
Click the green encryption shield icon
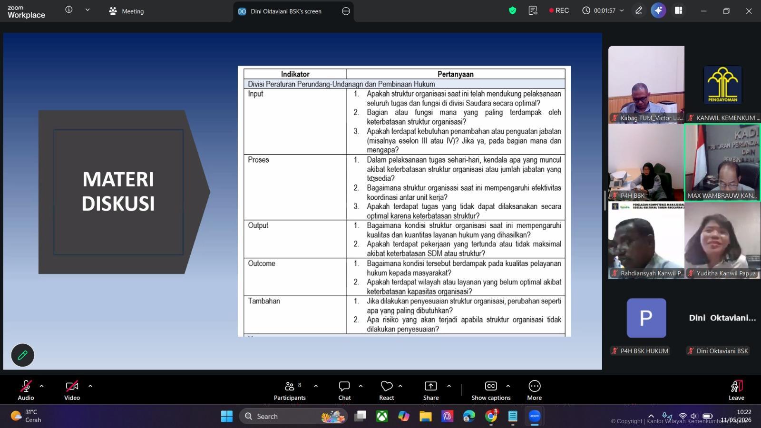[x=512, y=10]
